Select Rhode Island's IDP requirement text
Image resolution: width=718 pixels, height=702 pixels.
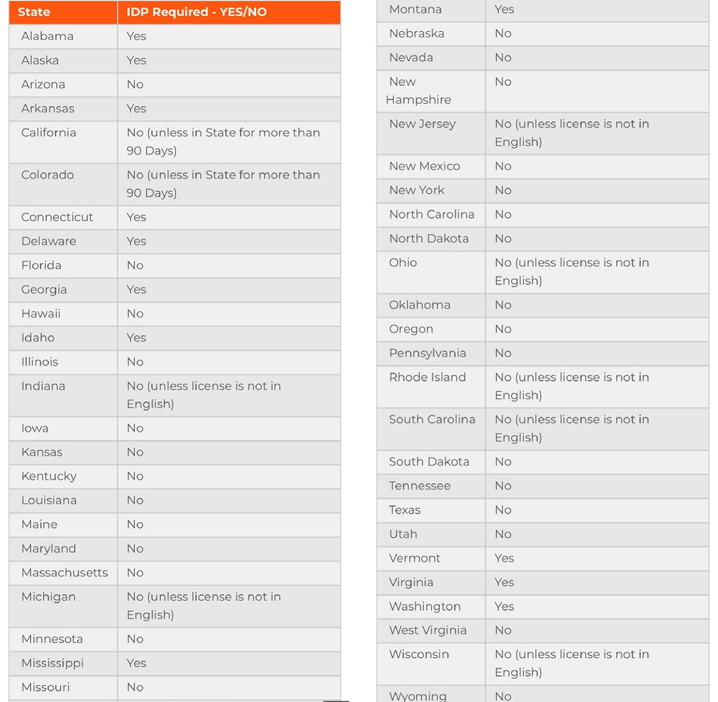(x=571, y=386)
